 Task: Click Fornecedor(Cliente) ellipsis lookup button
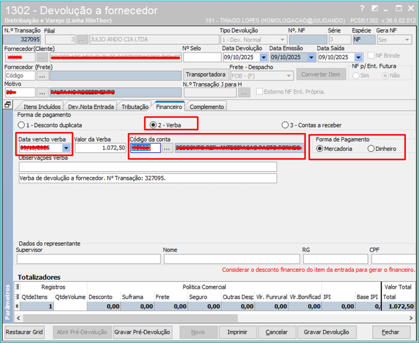[x=43, y=58]
